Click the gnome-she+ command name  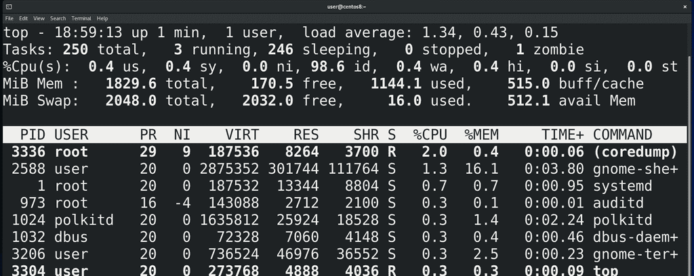pos(635,168)
